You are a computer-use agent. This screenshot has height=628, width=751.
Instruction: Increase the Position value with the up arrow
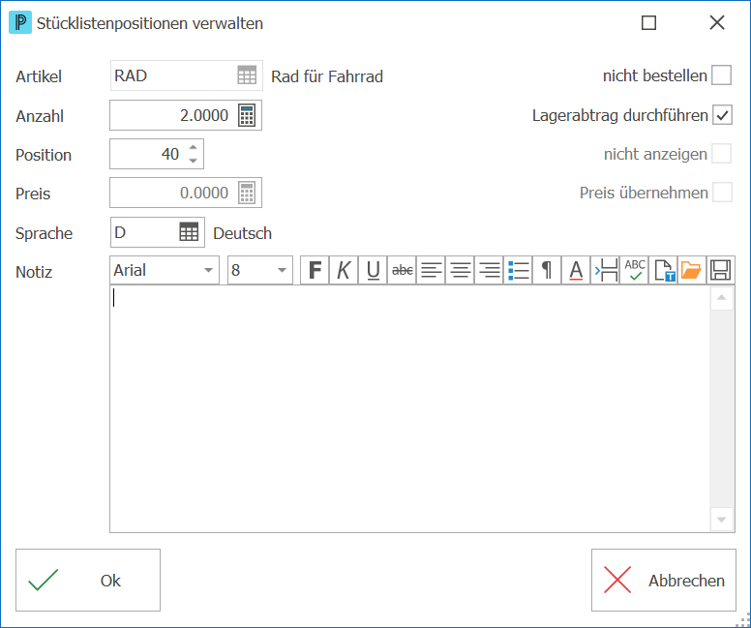[x=193, y=147]
